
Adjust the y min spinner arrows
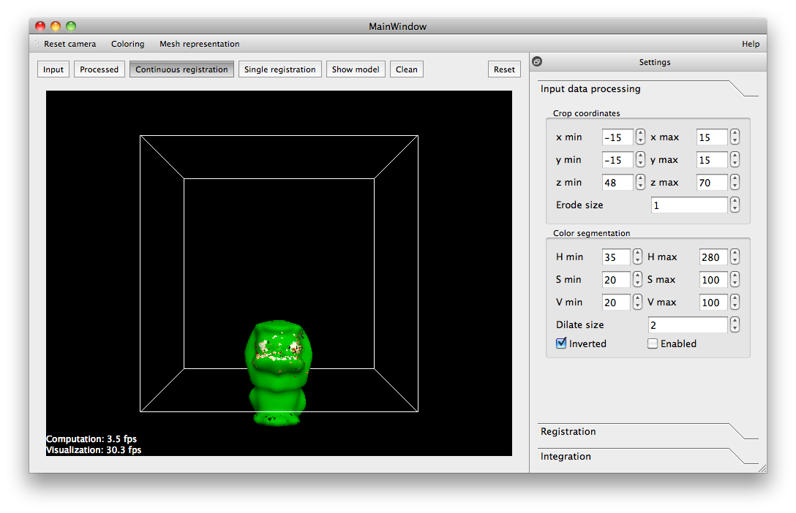pos(640,160)
